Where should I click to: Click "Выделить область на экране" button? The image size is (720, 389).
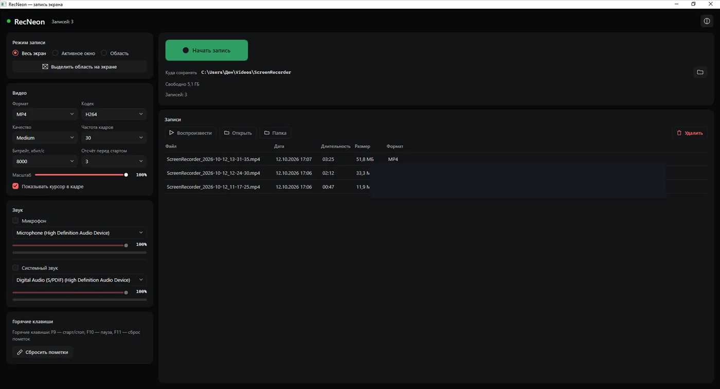tap(79, 67)
